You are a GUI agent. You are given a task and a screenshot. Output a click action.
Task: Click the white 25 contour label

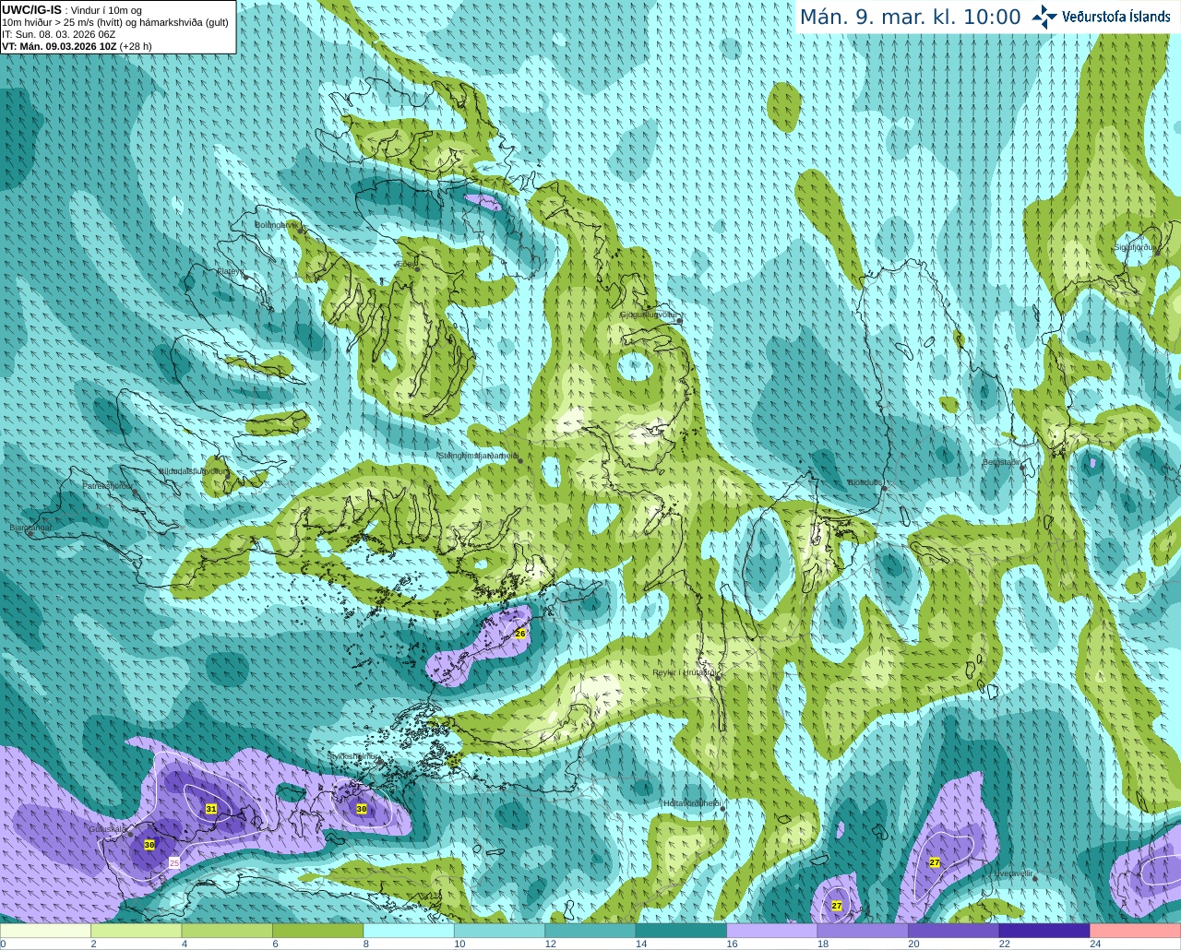coord(174,862)
